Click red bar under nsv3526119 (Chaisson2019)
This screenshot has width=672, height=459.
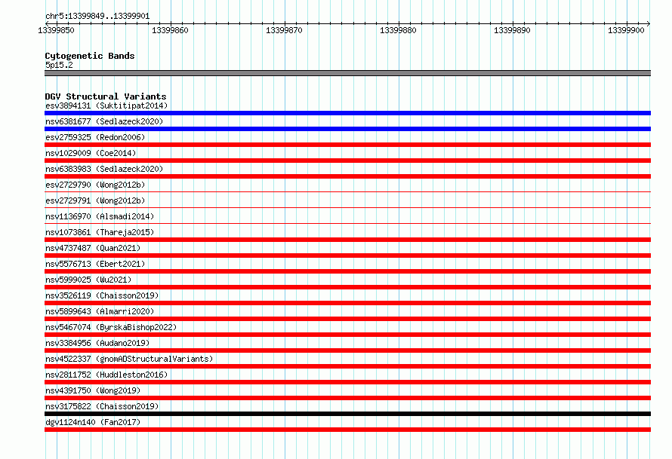click(x=347, y=303)
